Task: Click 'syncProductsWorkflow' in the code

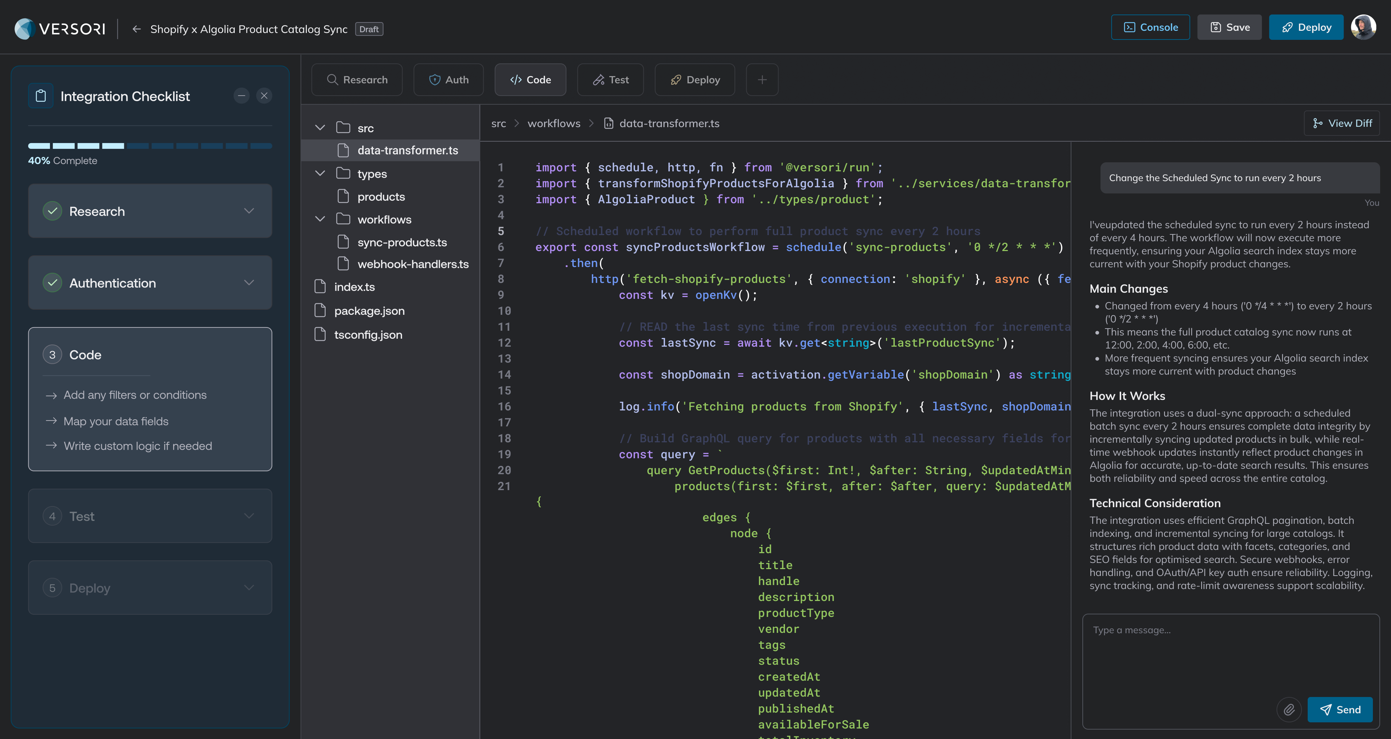Action: pyautogui.click(x=695, y=247)
